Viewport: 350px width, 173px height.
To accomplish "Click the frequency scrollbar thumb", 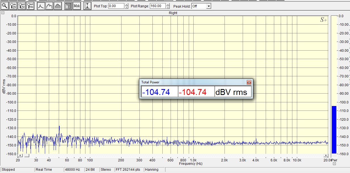I will [x=27, y=155].
